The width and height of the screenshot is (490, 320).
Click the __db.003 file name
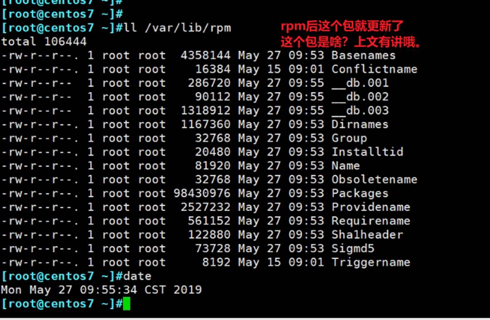[360, 111]
